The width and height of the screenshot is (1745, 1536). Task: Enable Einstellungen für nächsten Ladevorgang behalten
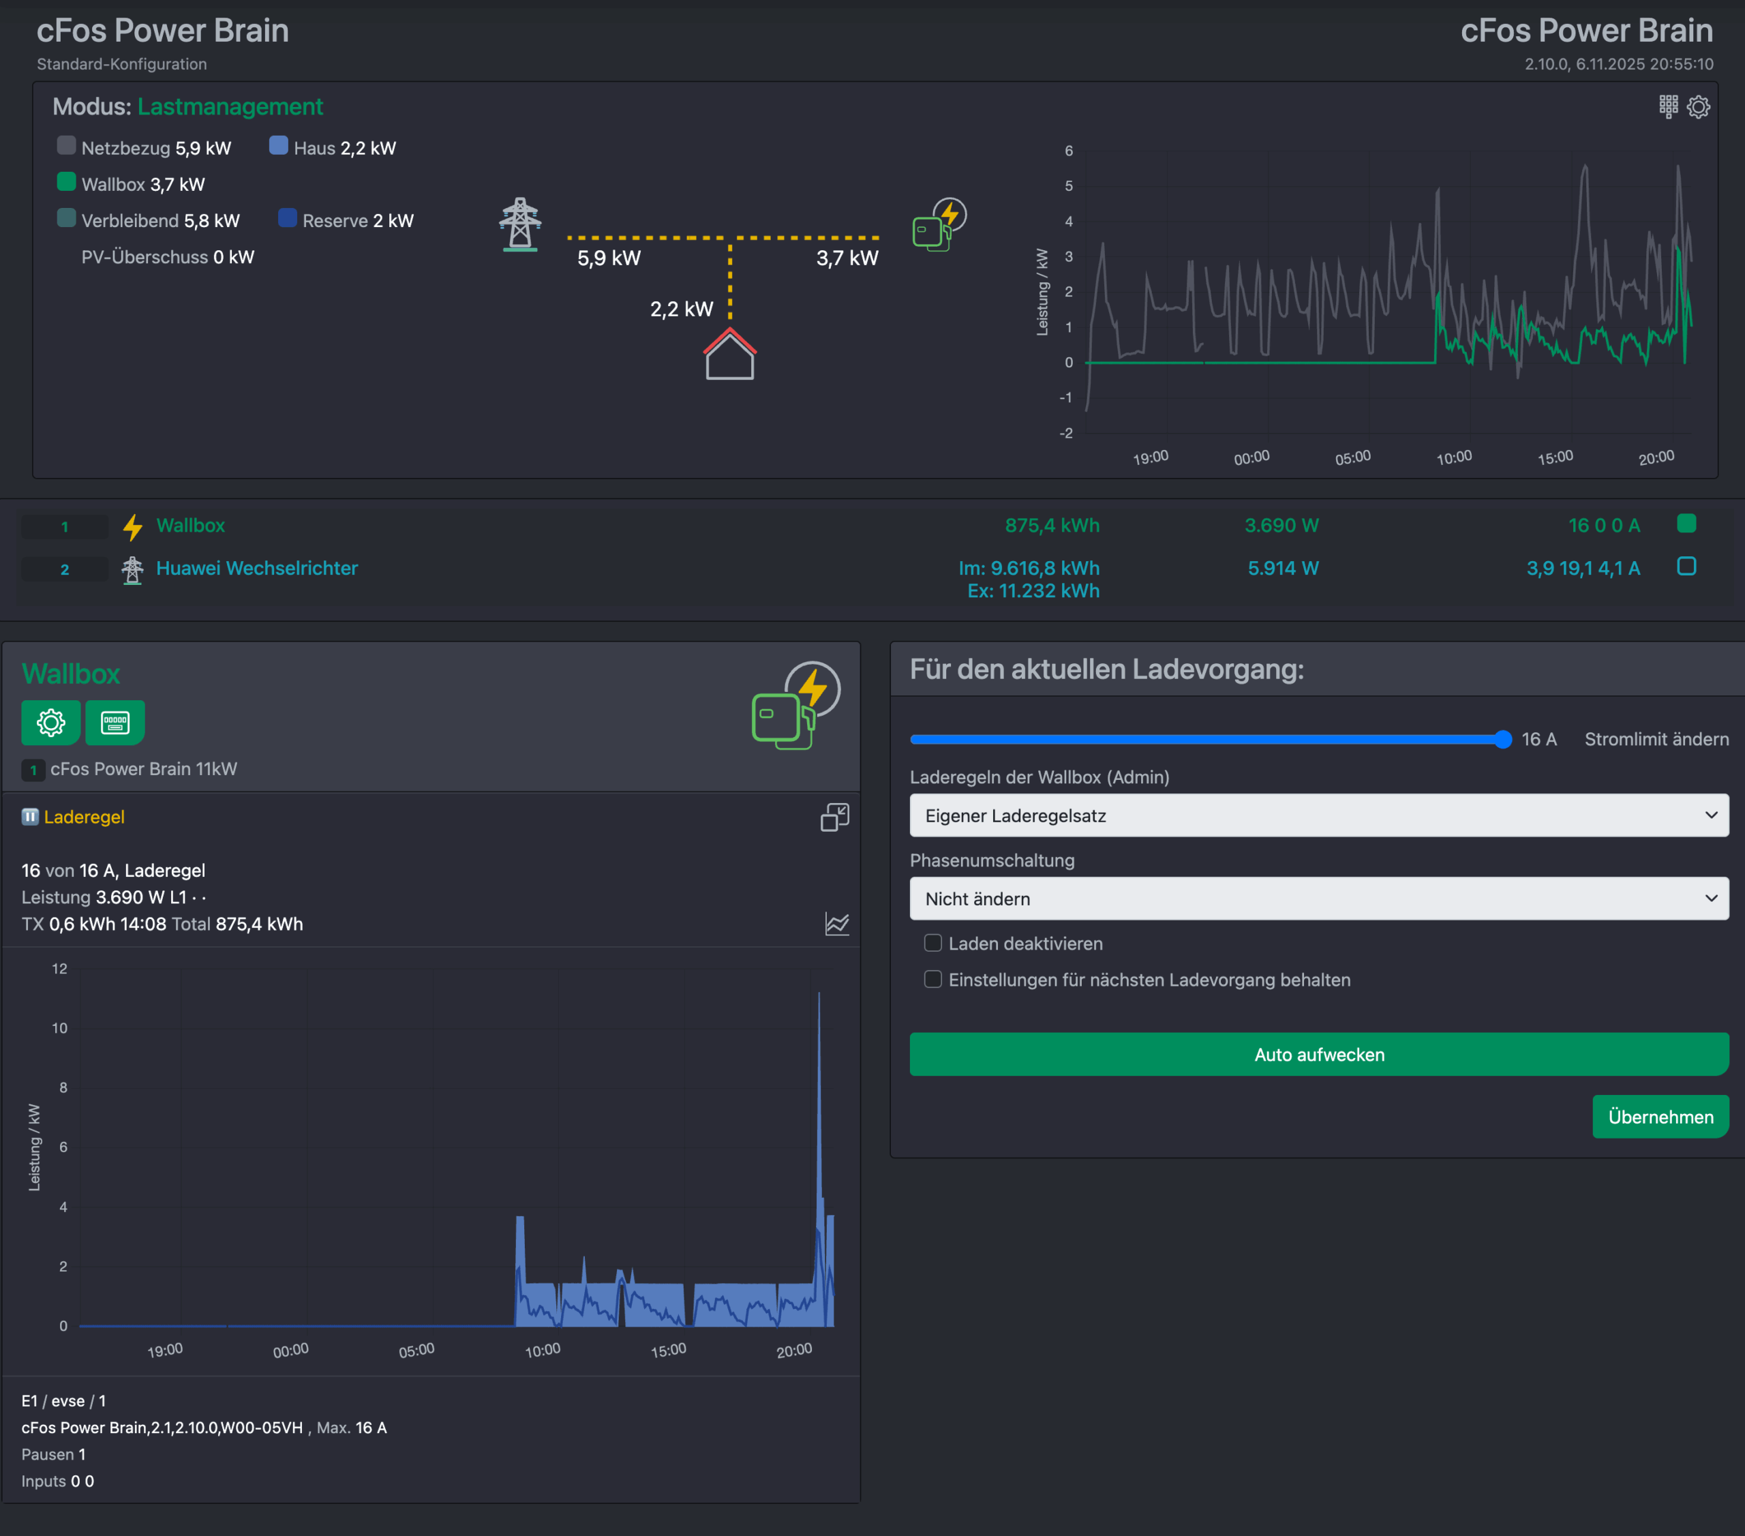click(x=933, y=979)
